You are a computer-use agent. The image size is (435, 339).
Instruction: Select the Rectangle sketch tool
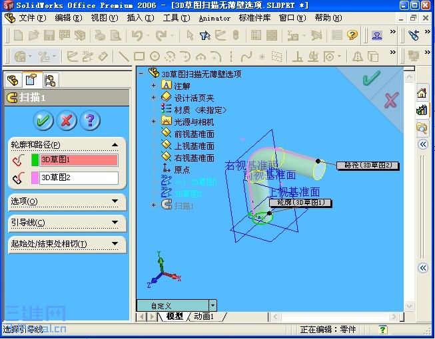coord(139,56)
